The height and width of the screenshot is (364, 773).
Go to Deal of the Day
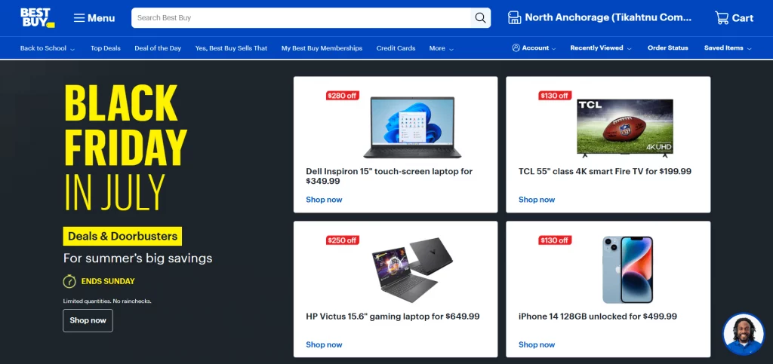coord(158,48)
